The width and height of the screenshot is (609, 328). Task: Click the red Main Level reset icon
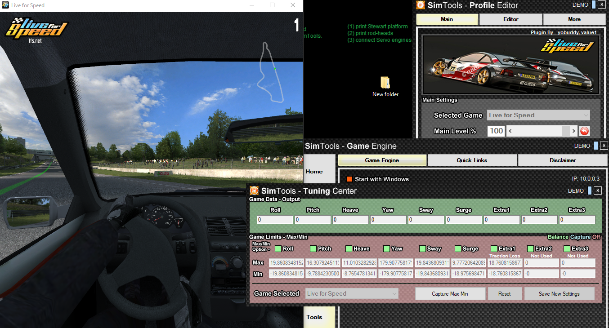(x=584, y=131)
